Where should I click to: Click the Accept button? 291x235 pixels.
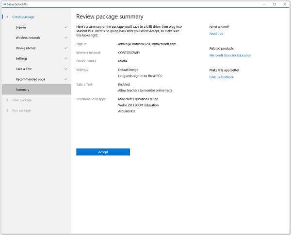coord(103,152)
